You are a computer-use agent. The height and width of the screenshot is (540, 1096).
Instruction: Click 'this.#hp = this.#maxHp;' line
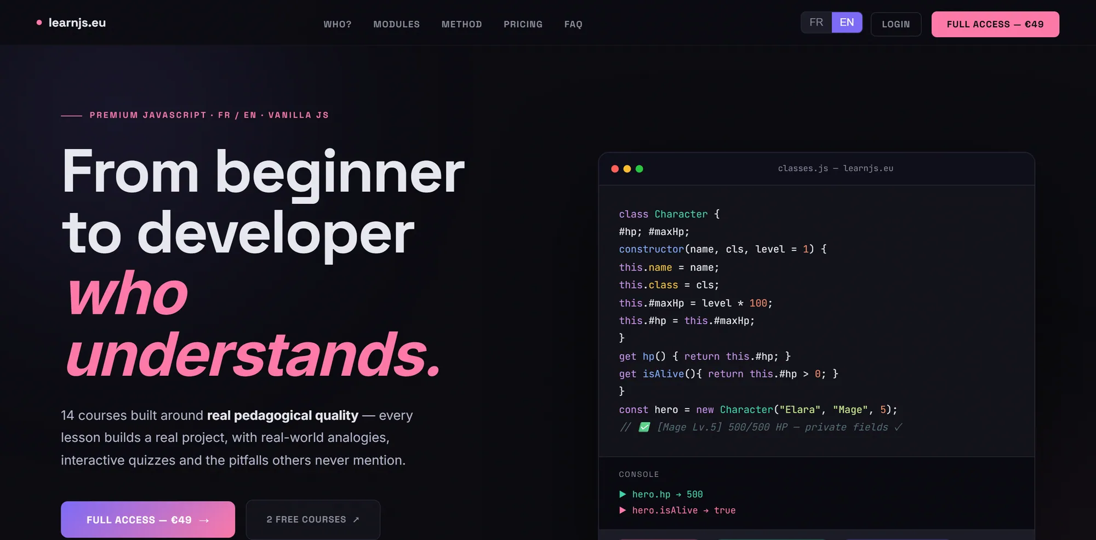pos(687,320)
